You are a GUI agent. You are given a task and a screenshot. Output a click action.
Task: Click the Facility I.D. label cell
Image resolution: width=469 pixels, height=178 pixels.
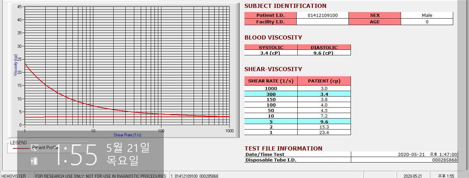pyautogui.click(x=270, y=22)
